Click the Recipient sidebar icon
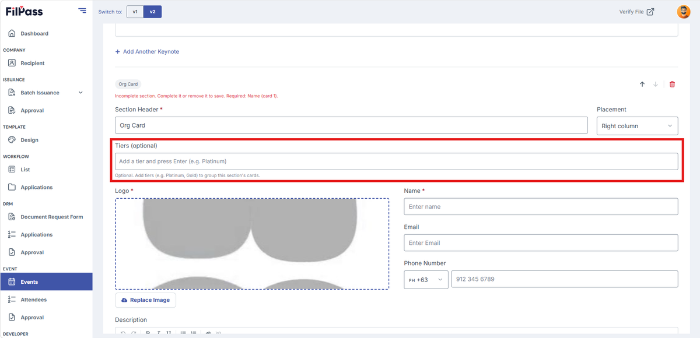This screenshot has width=700, height=338. (12, 63)
